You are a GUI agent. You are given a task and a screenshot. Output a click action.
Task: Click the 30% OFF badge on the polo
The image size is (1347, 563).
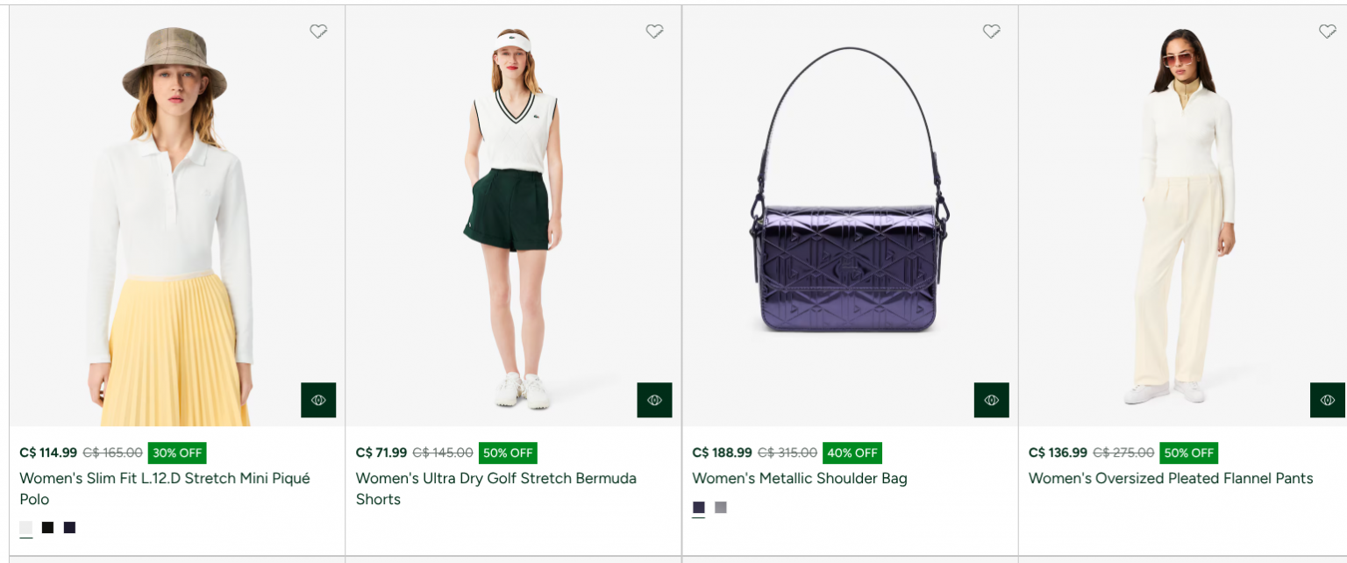pos(177,453)
